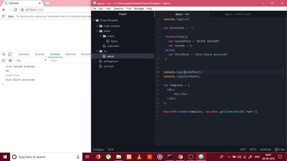Open the Edit menu in Atom
Screen dimensions: 287x161
[x=101, y=8]
